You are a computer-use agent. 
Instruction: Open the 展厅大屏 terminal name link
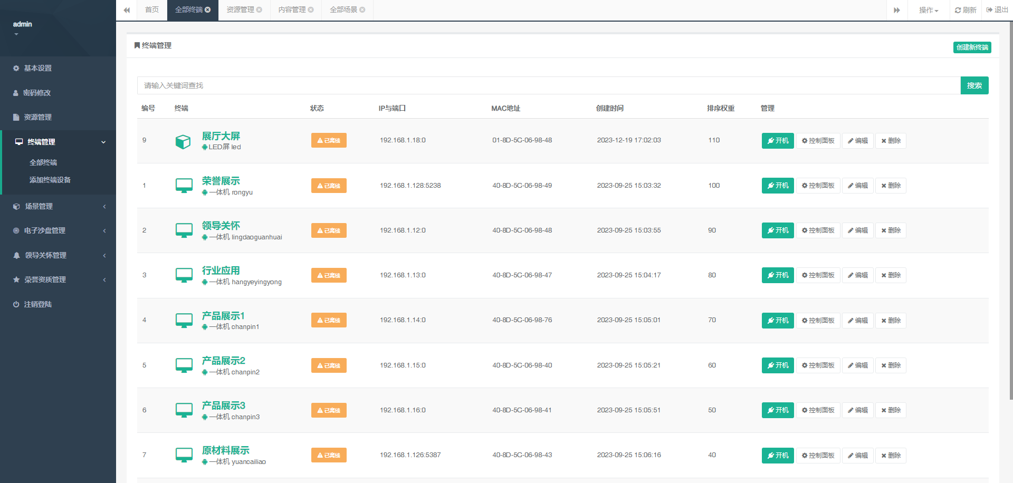click(221, 136)
